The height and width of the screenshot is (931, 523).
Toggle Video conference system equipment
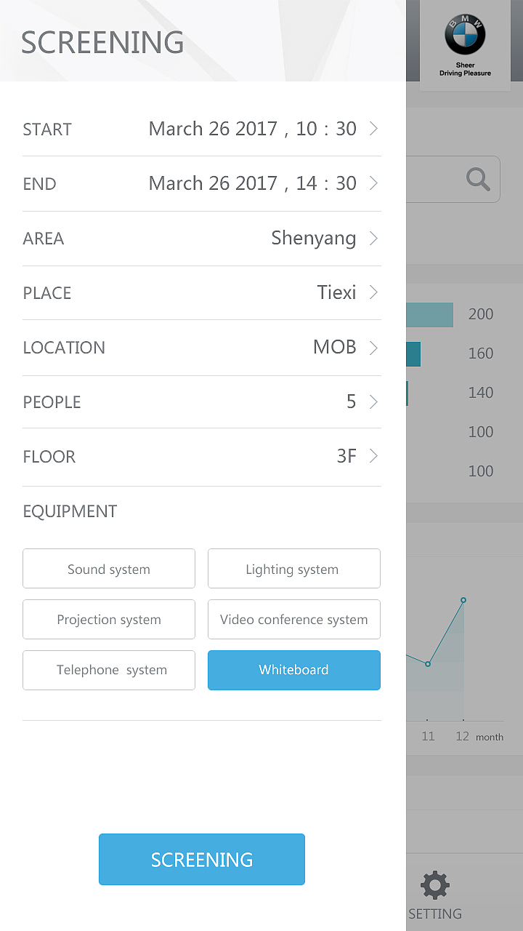coord(293,620)
